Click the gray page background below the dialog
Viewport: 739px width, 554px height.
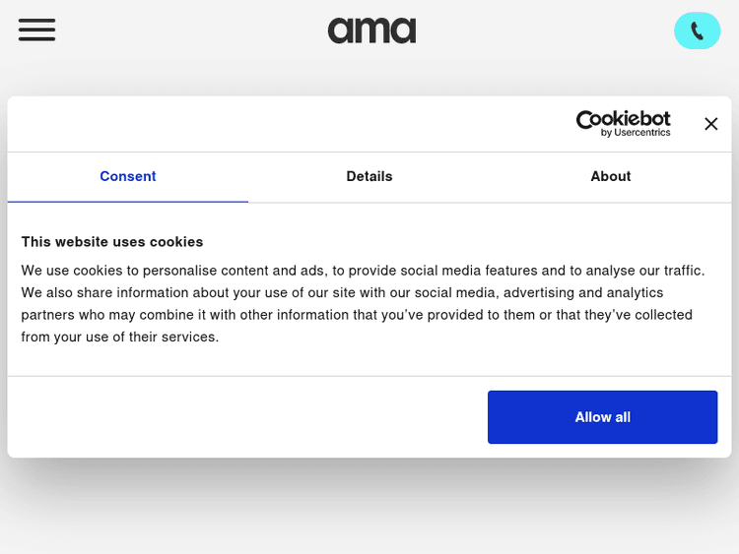pyautogui.click(x=369, y=507)
